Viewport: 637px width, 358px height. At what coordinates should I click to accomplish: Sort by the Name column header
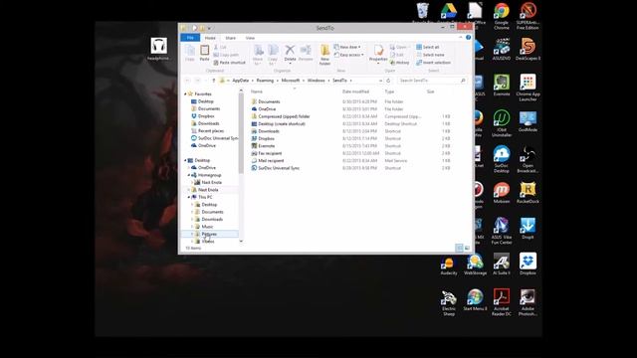tap(257, 91)
